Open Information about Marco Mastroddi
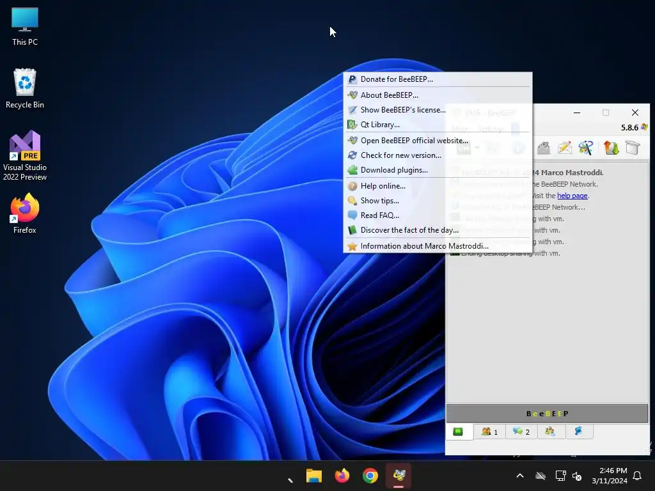 coord(438,246)
